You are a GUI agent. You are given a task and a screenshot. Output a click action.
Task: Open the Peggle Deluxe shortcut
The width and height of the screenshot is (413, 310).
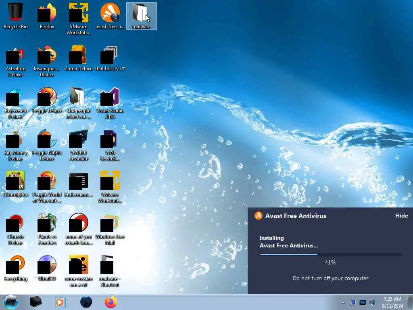click(x=47, y=101)
